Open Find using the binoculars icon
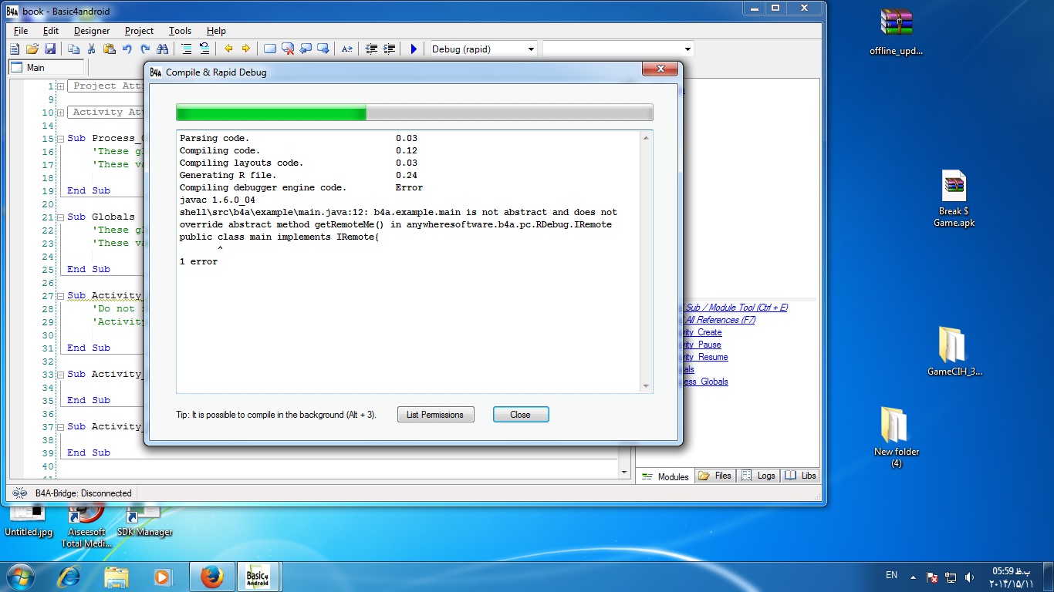This screenshot has height=592, width=1054. [x=162, y=49]
